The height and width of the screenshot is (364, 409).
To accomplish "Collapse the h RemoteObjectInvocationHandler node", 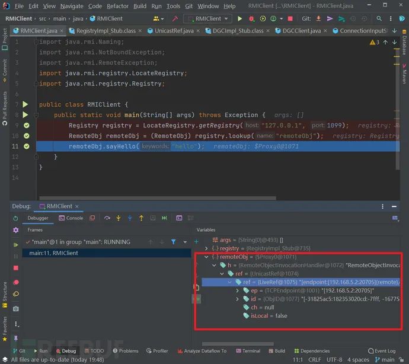I will point(214,266).
